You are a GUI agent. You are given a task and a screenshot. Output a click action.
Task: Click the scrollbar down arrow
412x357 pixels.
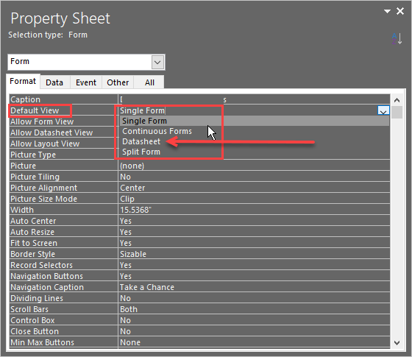[397, 343]
